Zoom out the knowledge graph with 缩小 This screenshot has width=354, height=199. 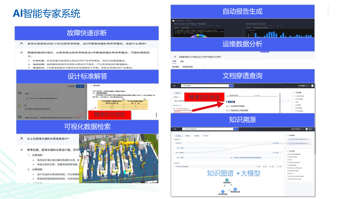point(272,167)
